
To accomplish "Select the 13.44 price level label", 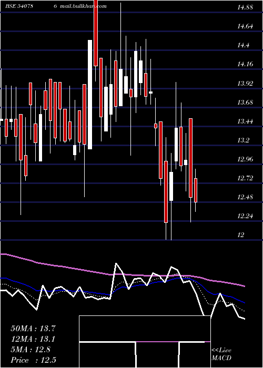I will (245, 121).
